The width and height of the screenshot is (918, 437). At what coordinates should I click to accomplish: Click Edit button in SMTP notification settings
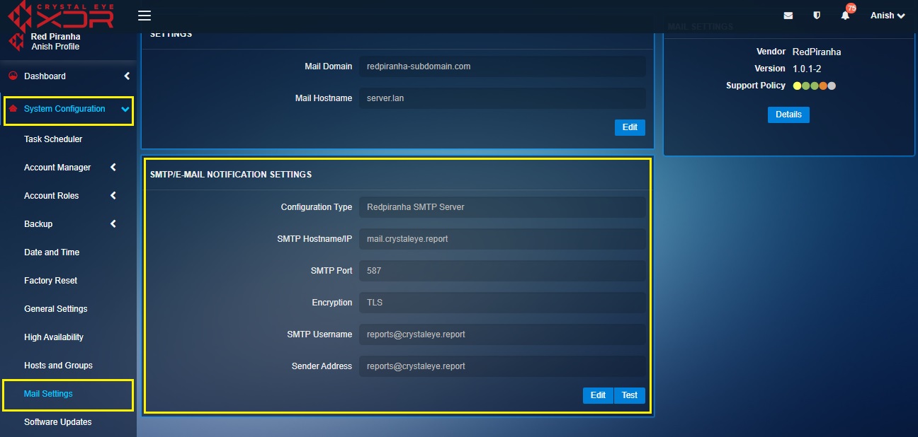[x=598, y=395]
